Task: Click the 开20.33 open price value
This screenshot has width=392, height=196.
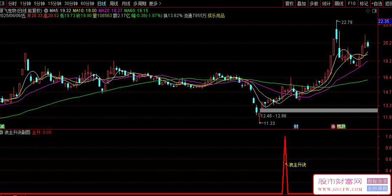Action: (x=35, y=16)
